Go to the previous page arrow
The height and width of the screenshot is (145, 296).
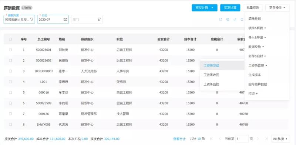click(x=220, y=139)
